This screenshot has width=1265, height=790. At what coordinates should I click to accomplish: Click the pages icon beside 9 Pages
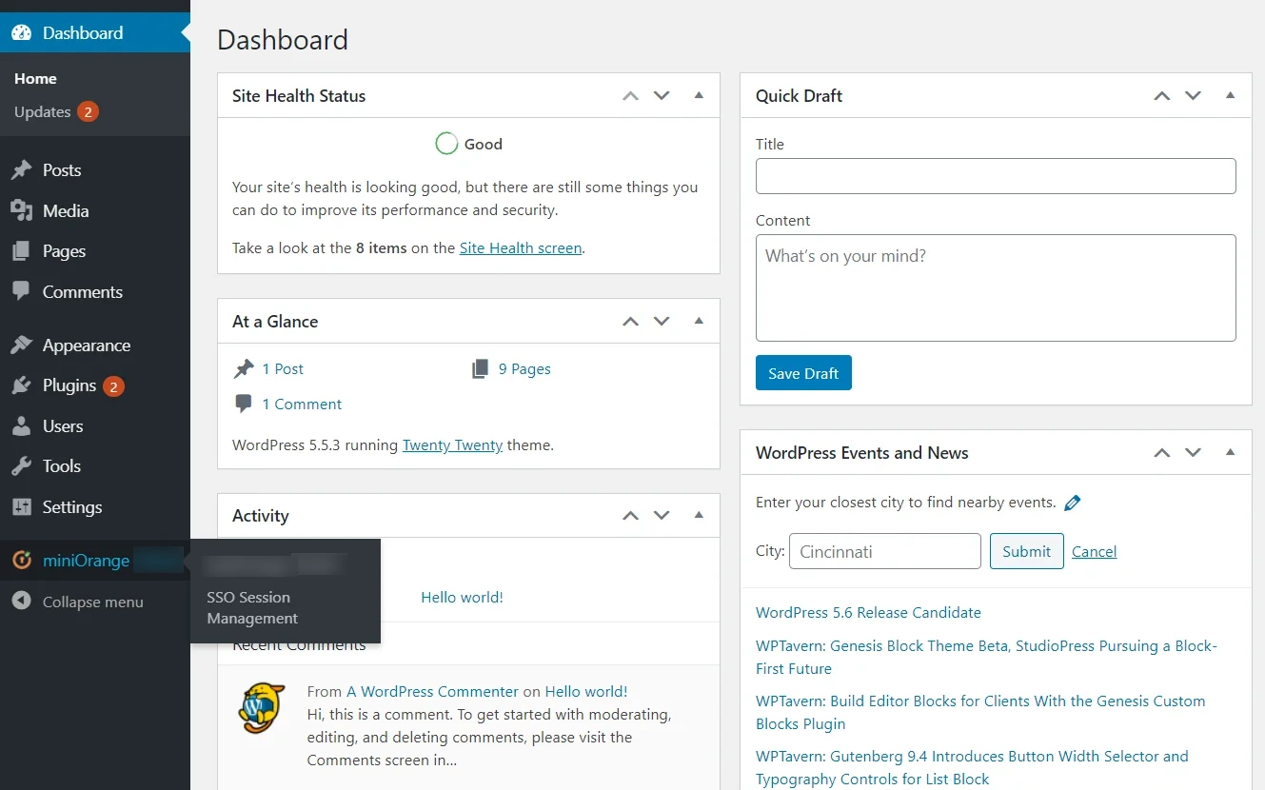481,368
